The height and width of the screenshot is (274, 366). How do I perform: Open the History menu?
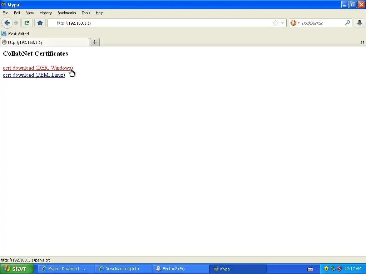click(x=45, y=13)
